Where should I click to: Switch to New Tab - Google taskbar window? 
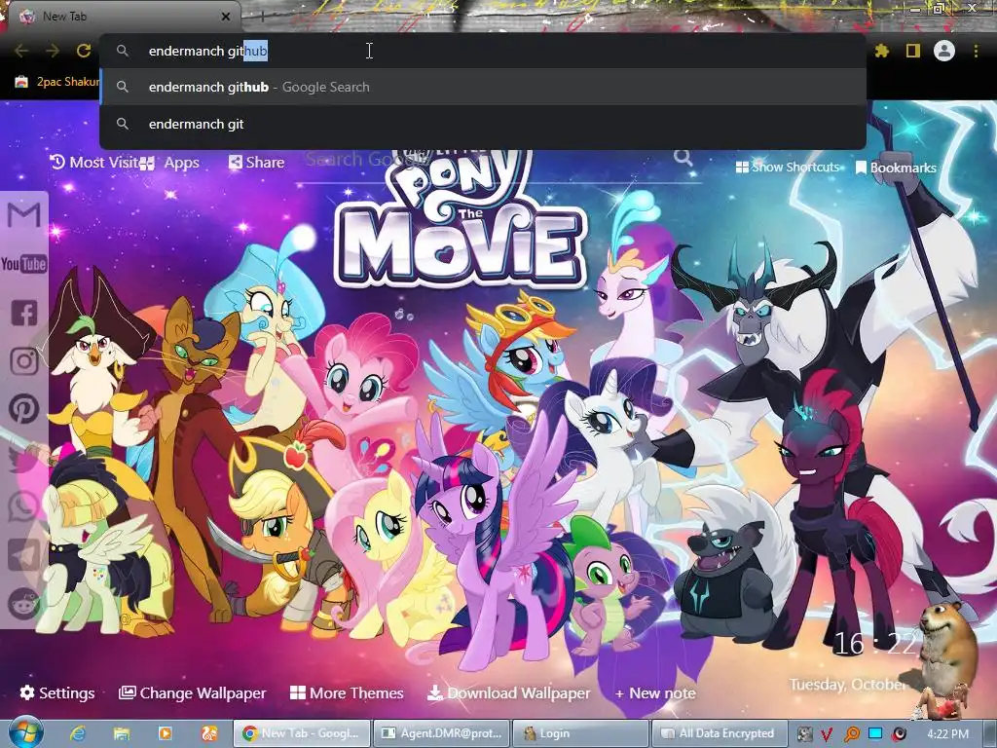[302, 733]
